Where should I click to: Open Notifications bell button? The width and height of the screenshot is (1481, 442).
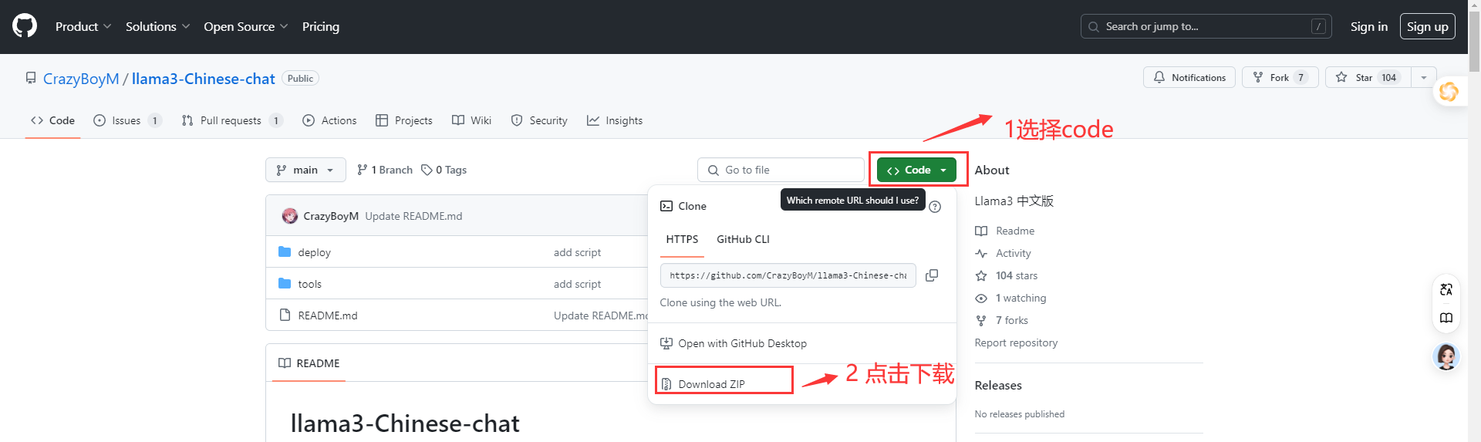pos(1189,78)
